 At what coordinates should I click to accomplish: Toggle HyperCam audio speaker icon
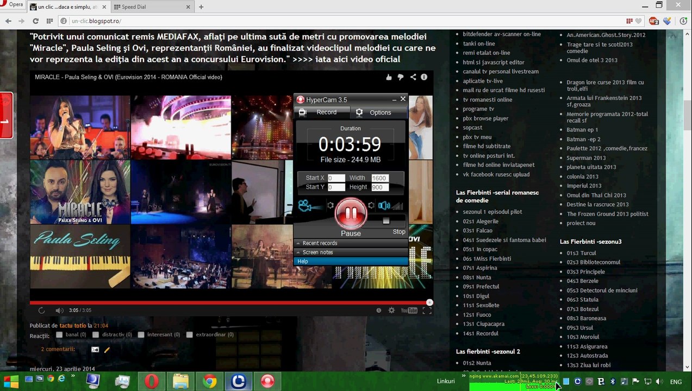(x=384, y=206)
